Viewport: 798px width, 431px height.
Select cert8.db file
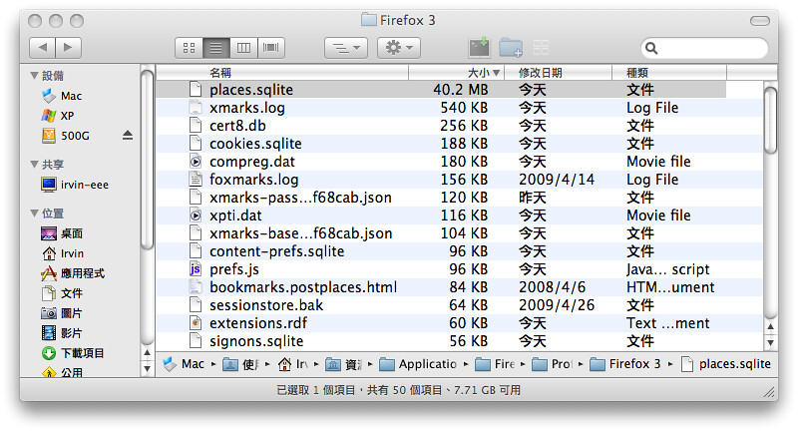pos(237,126)
